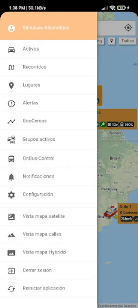The width and height of the screenshot is (138, 308).
Task: Tap the Activos car icon
Action: [11, 50]
